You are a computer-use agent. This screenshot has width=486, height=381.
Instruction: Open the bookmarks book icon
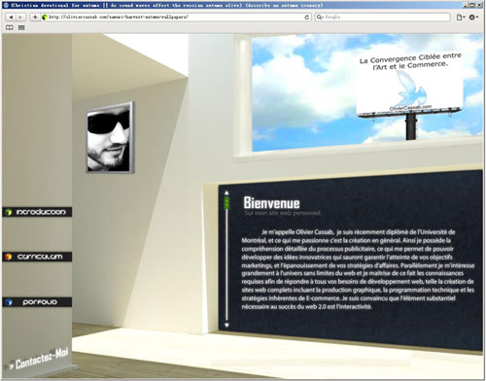coord(10,28)
